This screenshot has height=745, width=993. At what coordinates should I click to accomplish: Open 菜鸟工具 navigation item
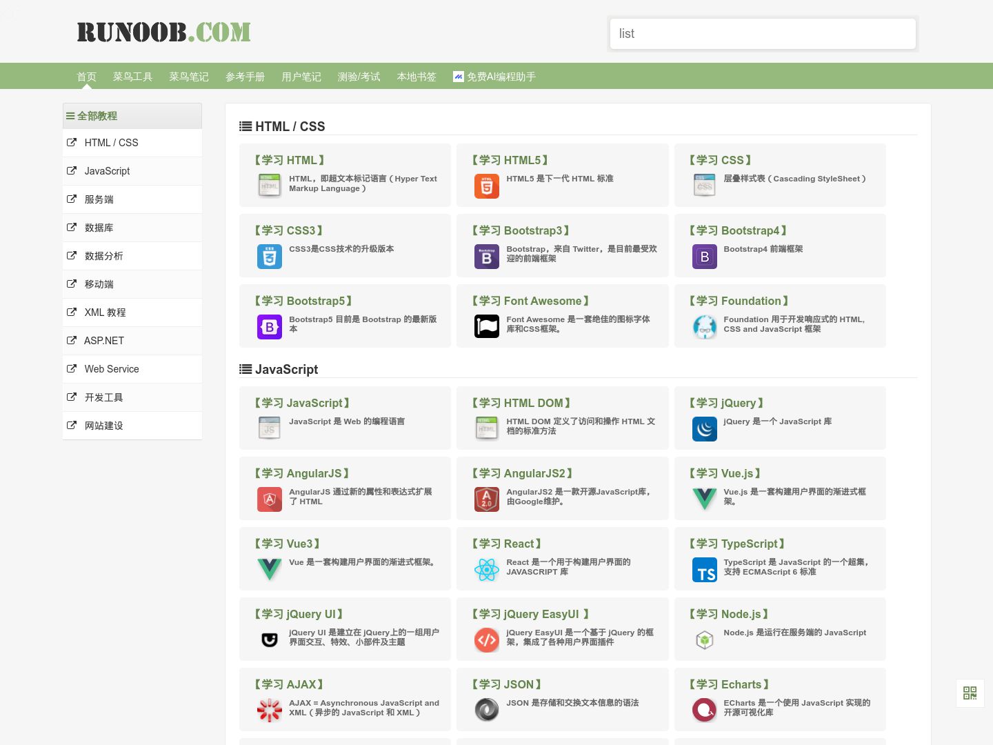pos(132,77)
